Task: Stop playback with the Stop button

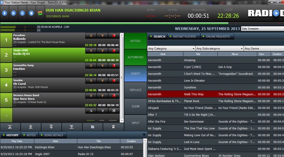Action: 31,13
